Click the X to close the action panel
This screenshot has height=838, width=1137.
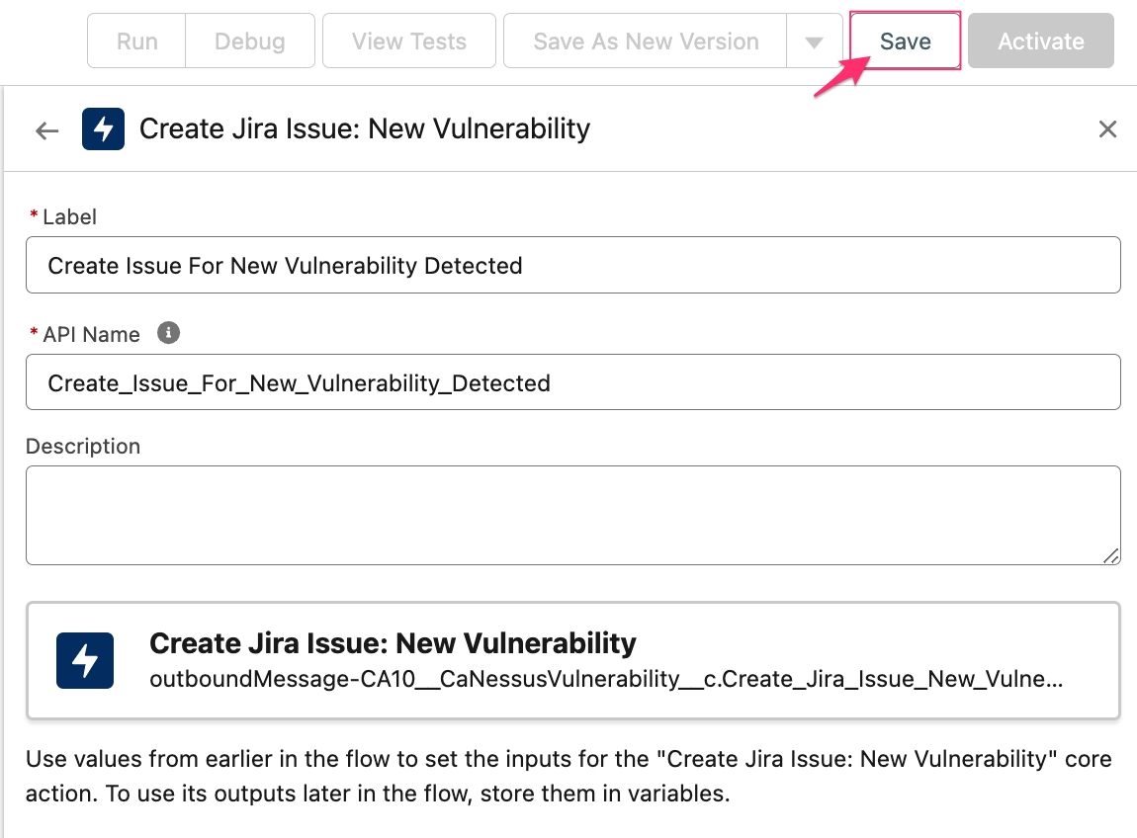click(x=1107, y=128)
